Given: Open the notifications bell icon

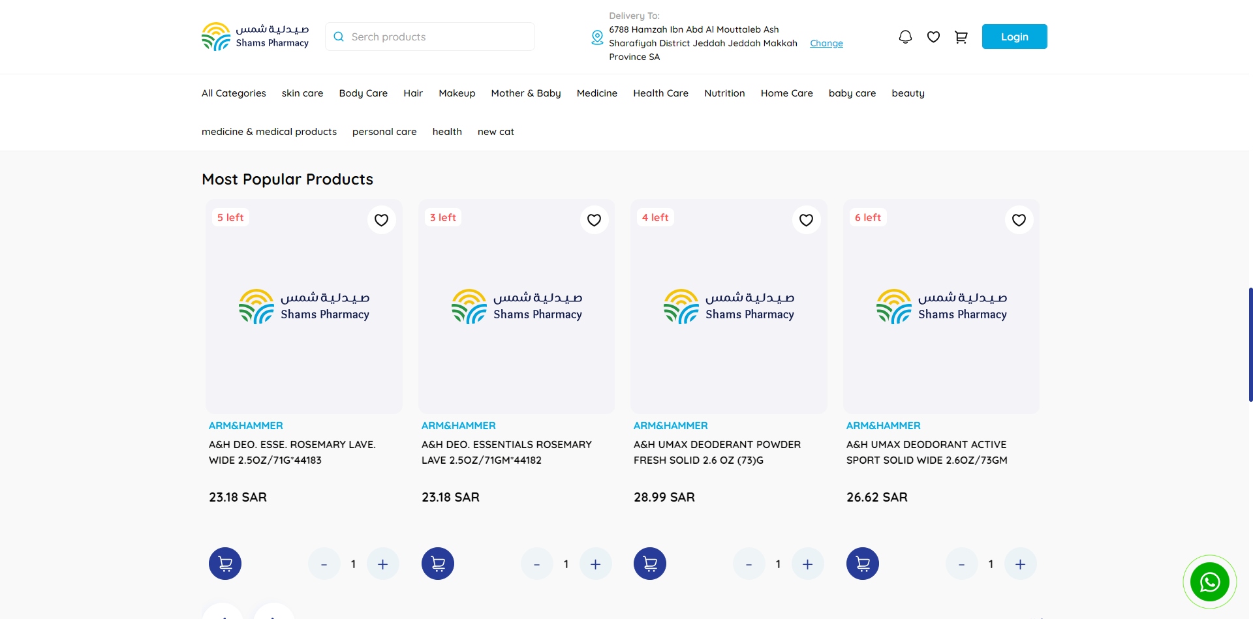Looking at the screenshot, I should 905,37.
